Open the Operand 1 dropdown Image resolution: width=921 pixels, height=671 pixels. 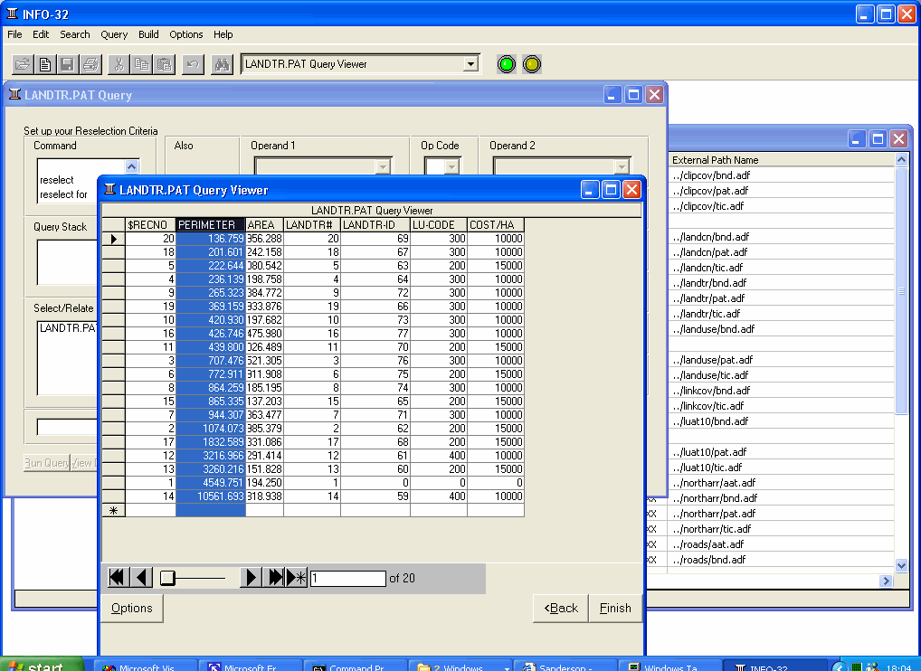click(x=383, y=166)
